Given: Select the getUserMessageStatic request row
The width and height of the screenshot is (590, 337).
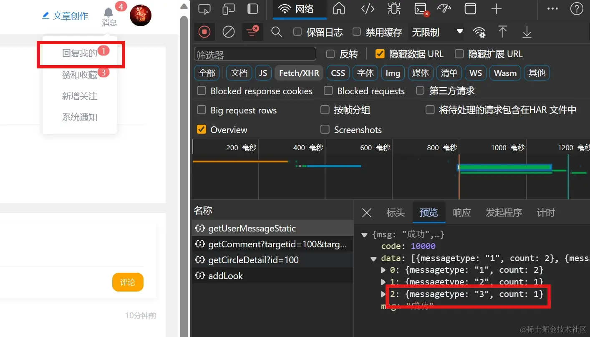Looking at the screenshot, I should [x=272, y=228].
